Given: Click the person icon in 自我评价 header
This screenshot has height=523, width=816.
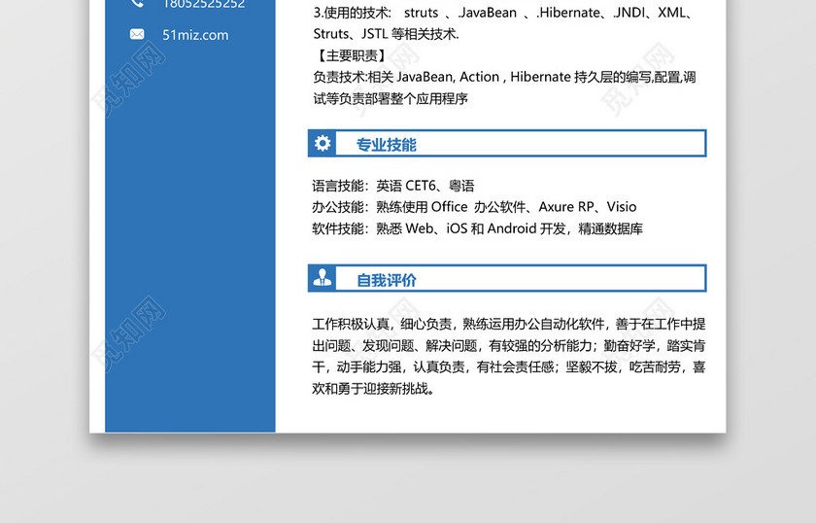Looking at the screenshot, I should tap(323, 278).
